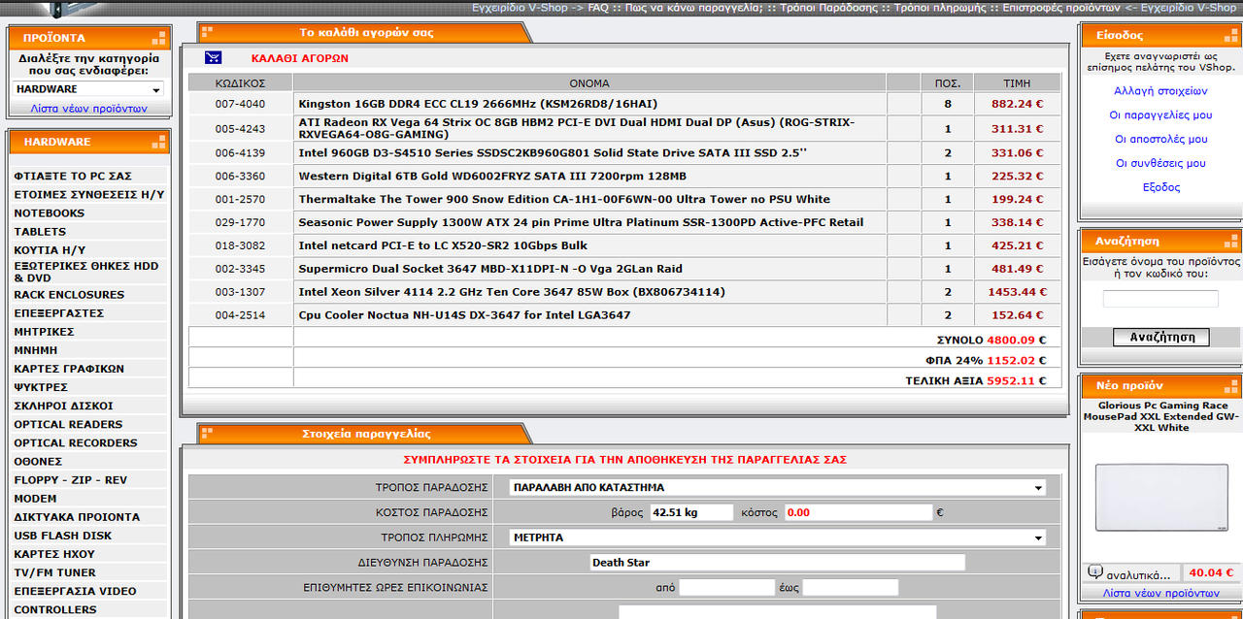Image resolution: width=1243 pixels, height=619 pixels.
Task: Click the product search input field
Action: pyautogui.click(x=1160, y=299)
